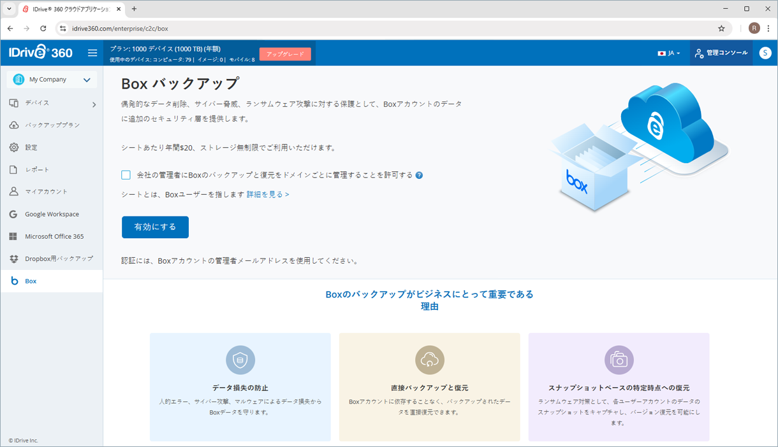Bookmark this page with star icon
This screenshot has width=778, height=447.
click(x=721, y=29)
